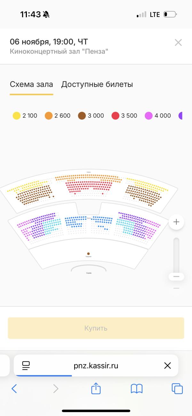Stop page loading with address bar X

tap(167, 365)
